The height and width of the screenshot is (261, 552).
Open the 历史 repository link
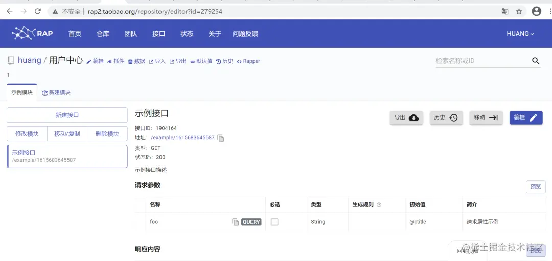[x=224, y=61]
